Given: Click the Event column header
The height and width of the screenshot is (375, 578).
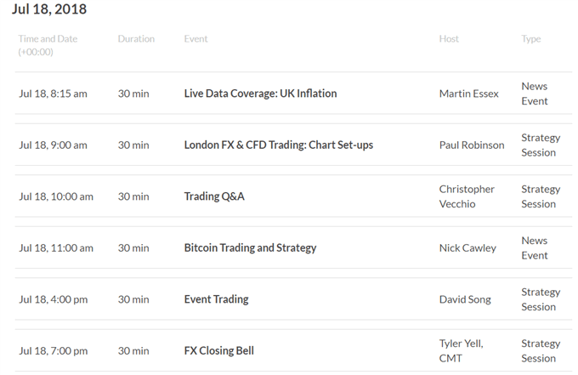Looking at the screenshot, I should 195,39.
